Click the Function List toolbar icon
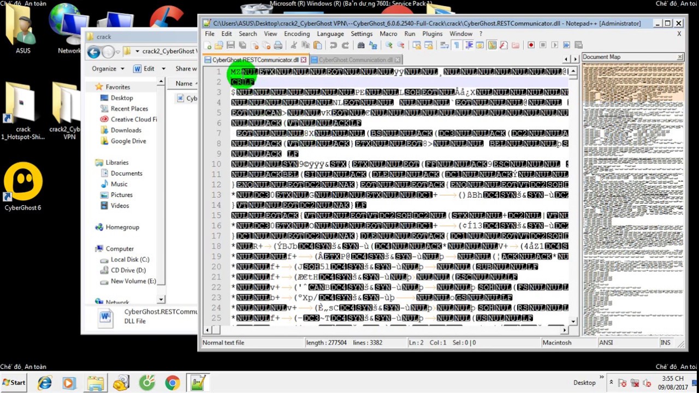The image size is (699, 393). (x=503, y=45)
